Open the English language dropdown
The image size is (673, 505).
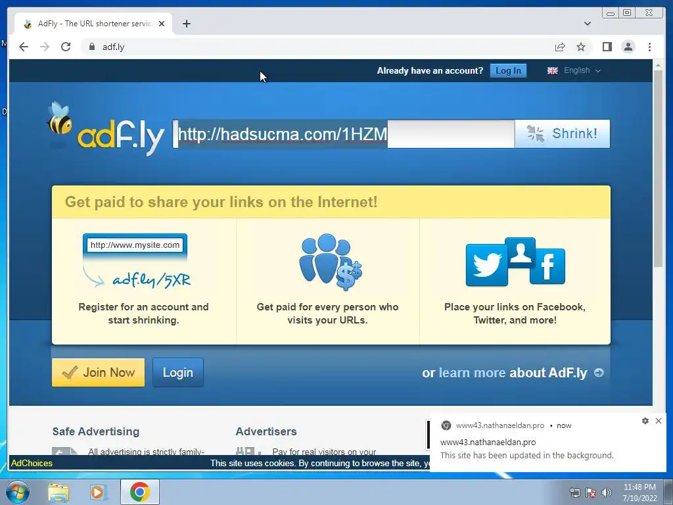pyautogui.click(x=574, y=70)
